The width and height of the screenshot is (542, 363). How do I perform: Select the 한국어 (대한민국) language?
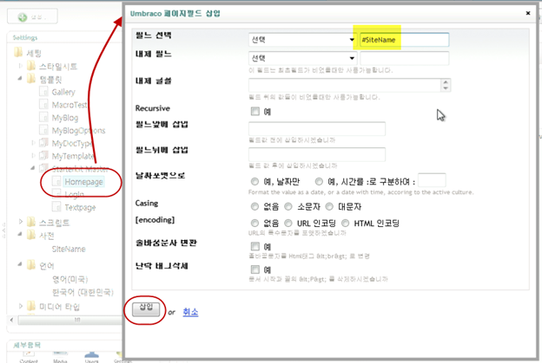pos(83,292)
